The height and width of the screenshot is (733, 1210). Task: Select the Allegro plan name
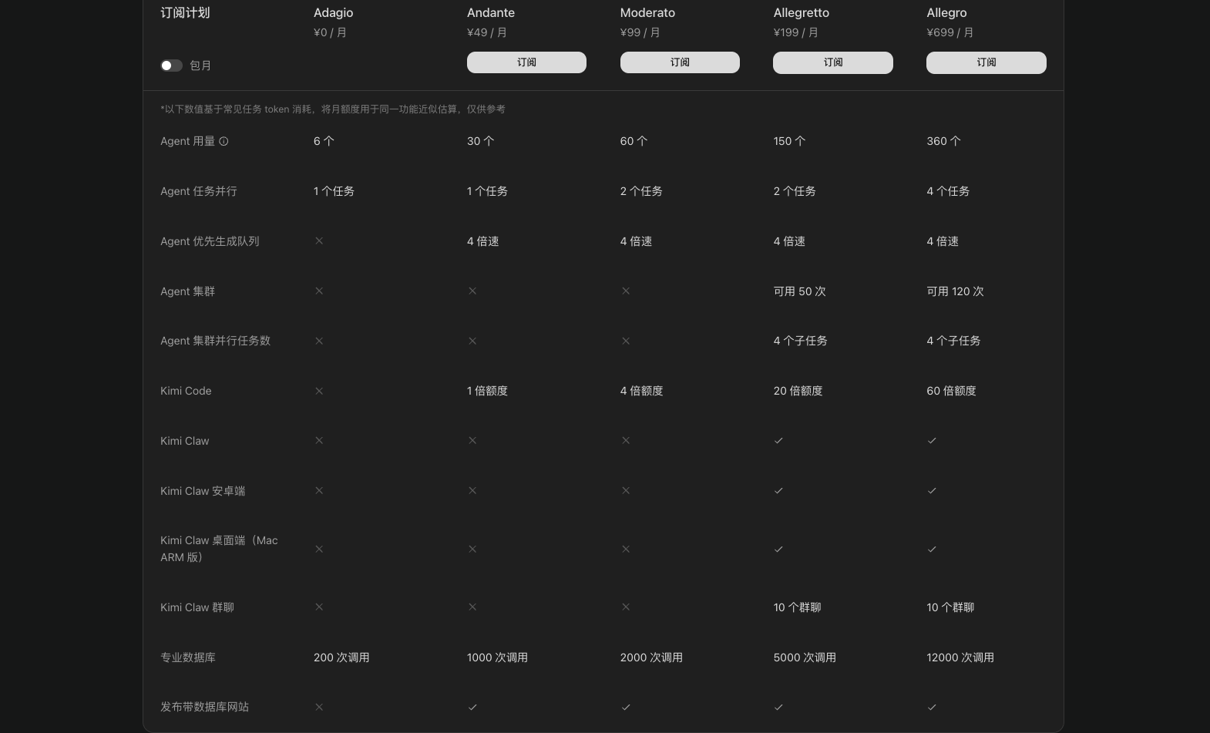tap(946, 13)
